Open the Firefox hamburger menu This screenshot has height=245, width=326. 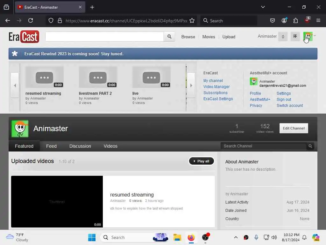(318, 20)
